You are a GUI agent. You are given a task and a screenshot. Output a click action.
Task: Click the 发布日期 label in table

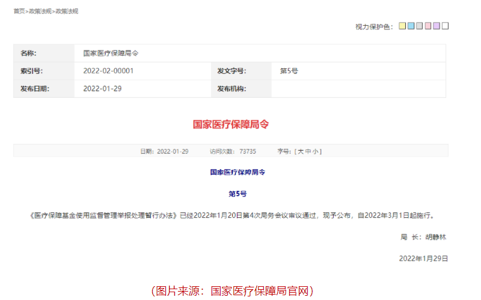point(35,89)
